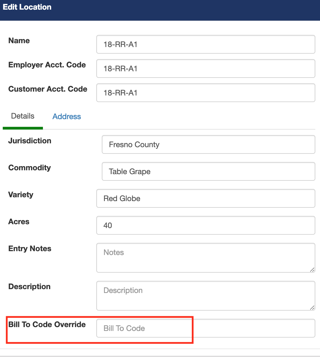Click the Name label

[19, 40]
